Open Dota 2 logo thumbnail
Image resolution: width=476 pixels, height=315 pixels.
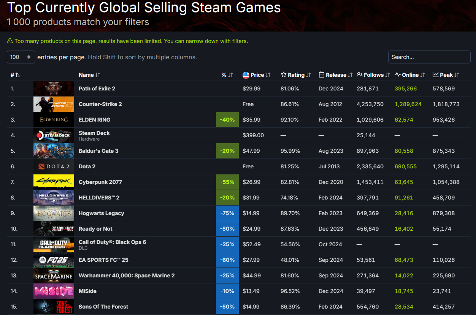tap(54, 166)
